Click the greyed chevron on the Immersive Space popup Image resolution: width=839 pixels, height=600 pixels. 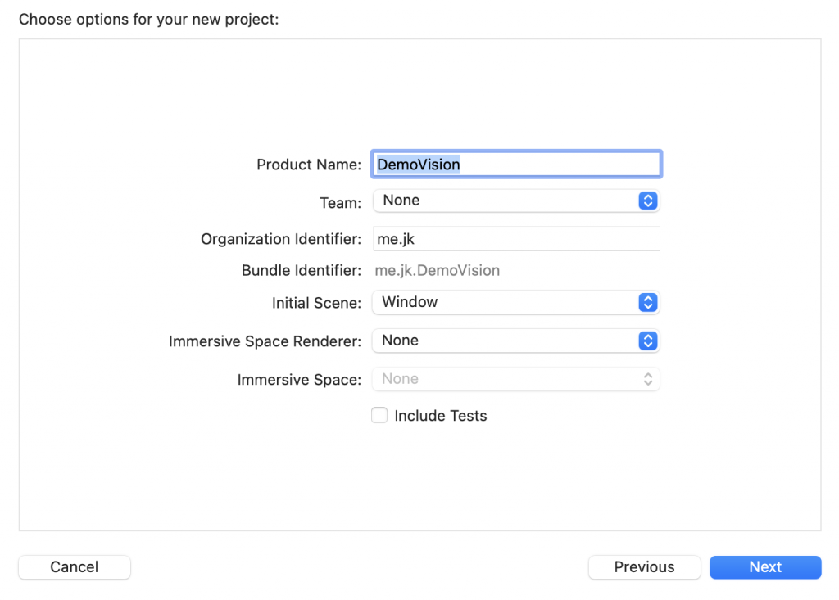[647, 379]
